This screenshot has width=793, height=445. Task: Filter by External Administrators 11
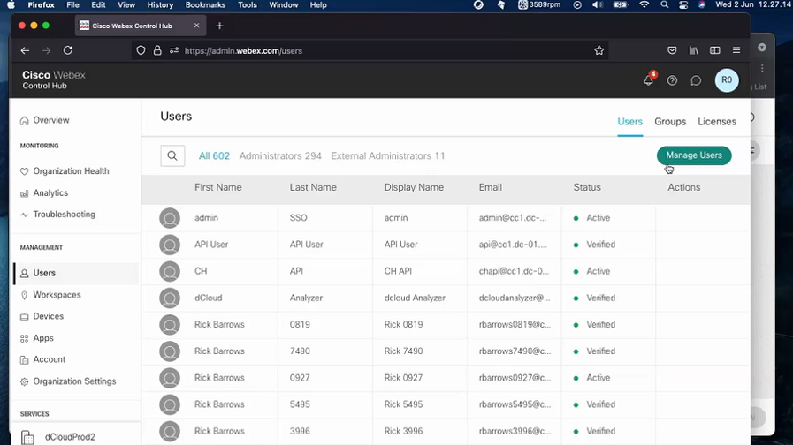387,156
